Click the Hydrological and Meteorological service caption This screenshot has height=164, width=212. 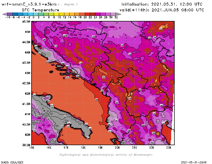106,155
